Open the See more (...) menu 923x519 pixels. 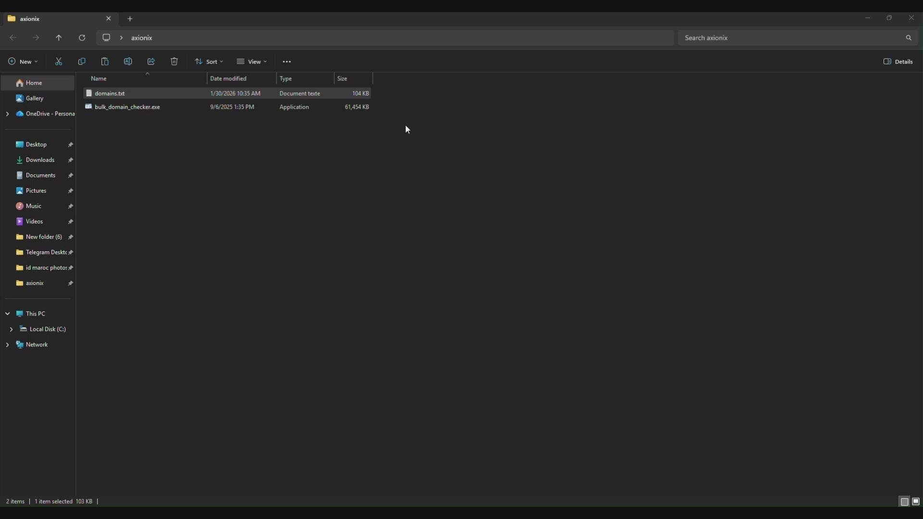pyautogui.click(x=287, y=62)
